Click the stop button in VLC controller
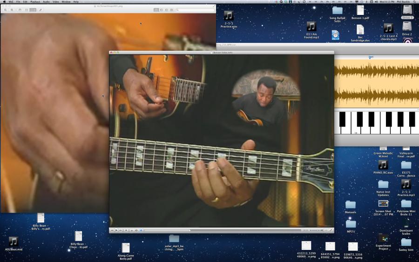This screenshot has width=419, height=262. click(x=126, y=230)
